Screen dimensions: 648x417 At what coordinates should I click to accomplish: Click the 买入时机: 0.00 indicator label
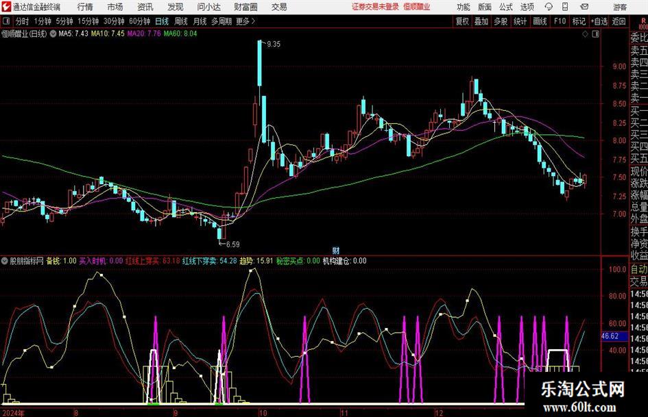101,261
